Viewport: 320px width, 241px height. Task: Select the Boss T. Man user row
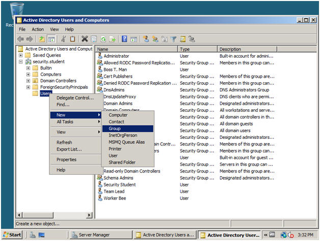115,69
